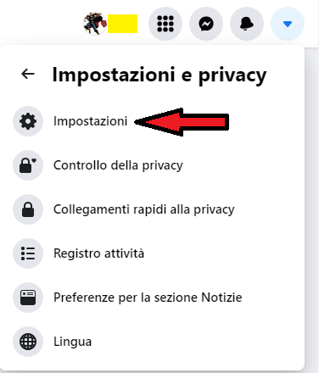Click the padlock icon for privacy shortcuts
Viewport: 319px width, 373px height.
28,209
